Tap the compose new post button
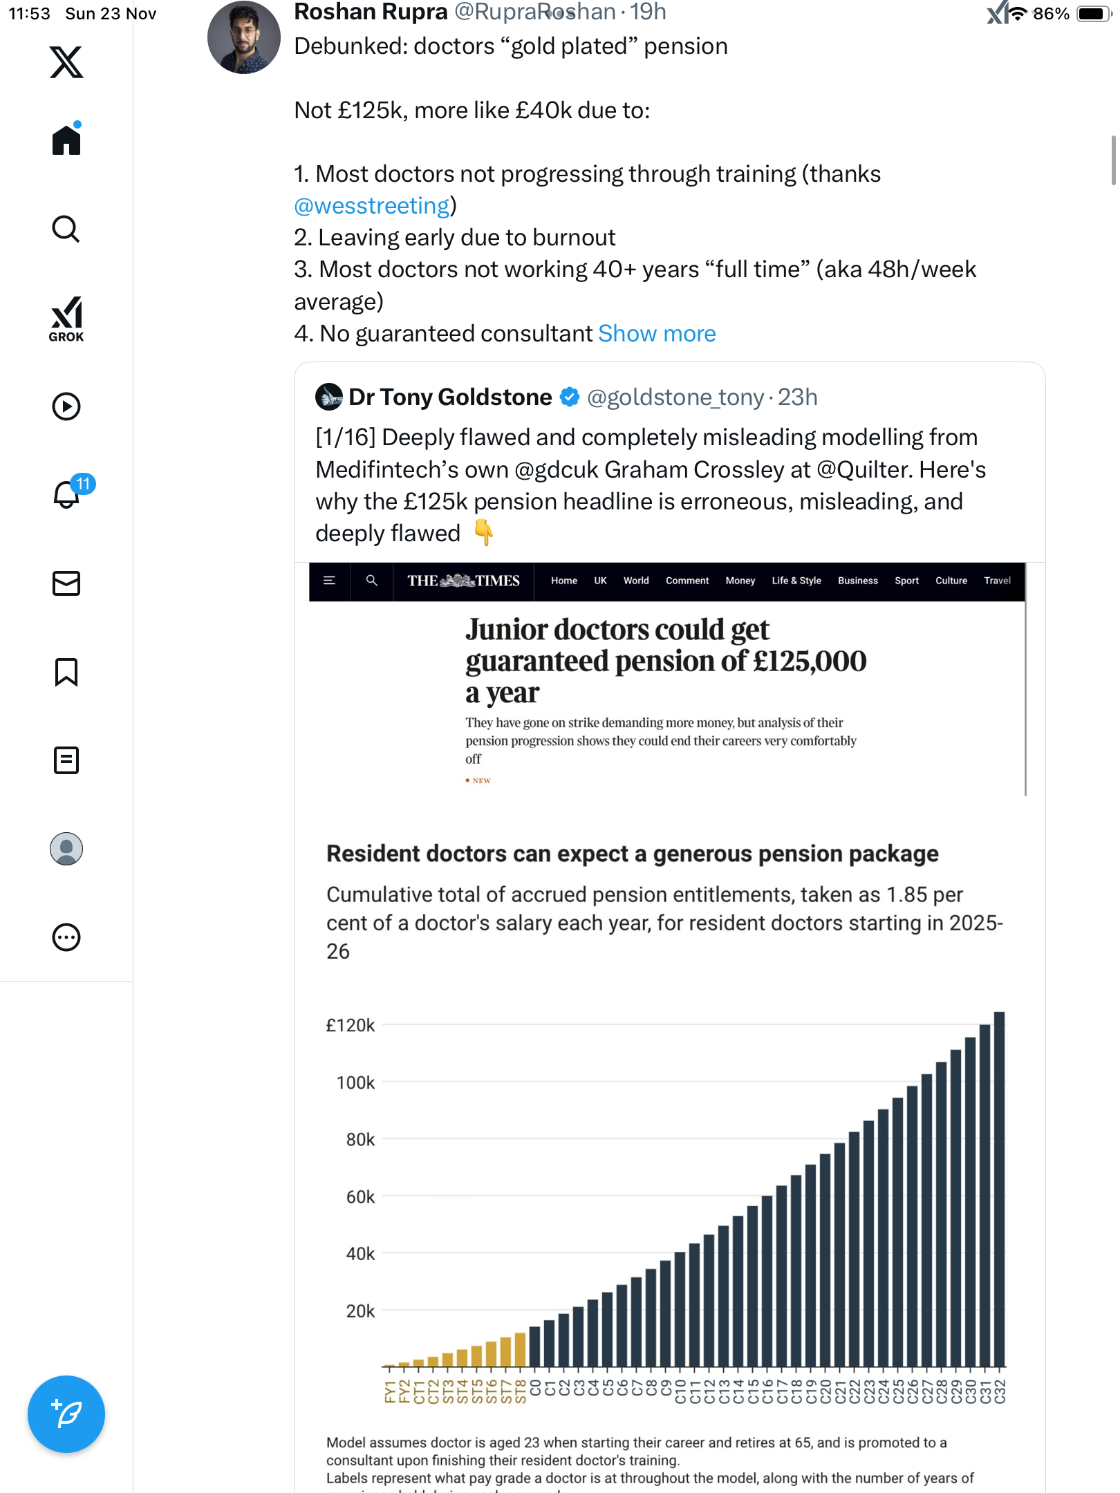Screen dimensions: 1120x1493 (x=66, y=1414)
